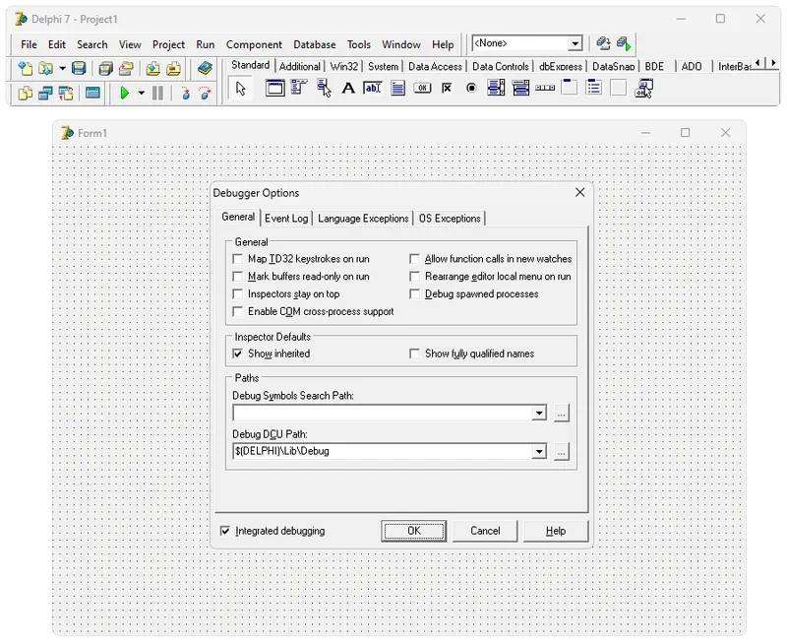This screenshot has width=787, height=644.
Task: Open the Component menu
Action: click(x=254, y=44)
